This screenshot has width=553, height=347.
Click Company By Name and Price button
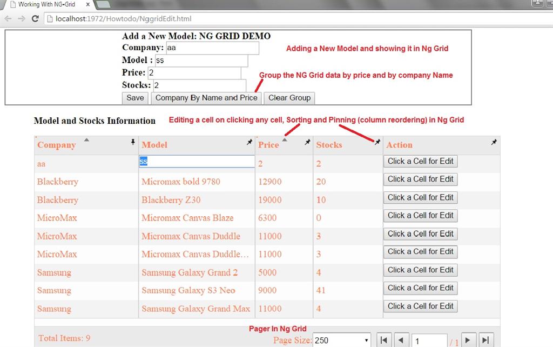[x=206, y=98]
